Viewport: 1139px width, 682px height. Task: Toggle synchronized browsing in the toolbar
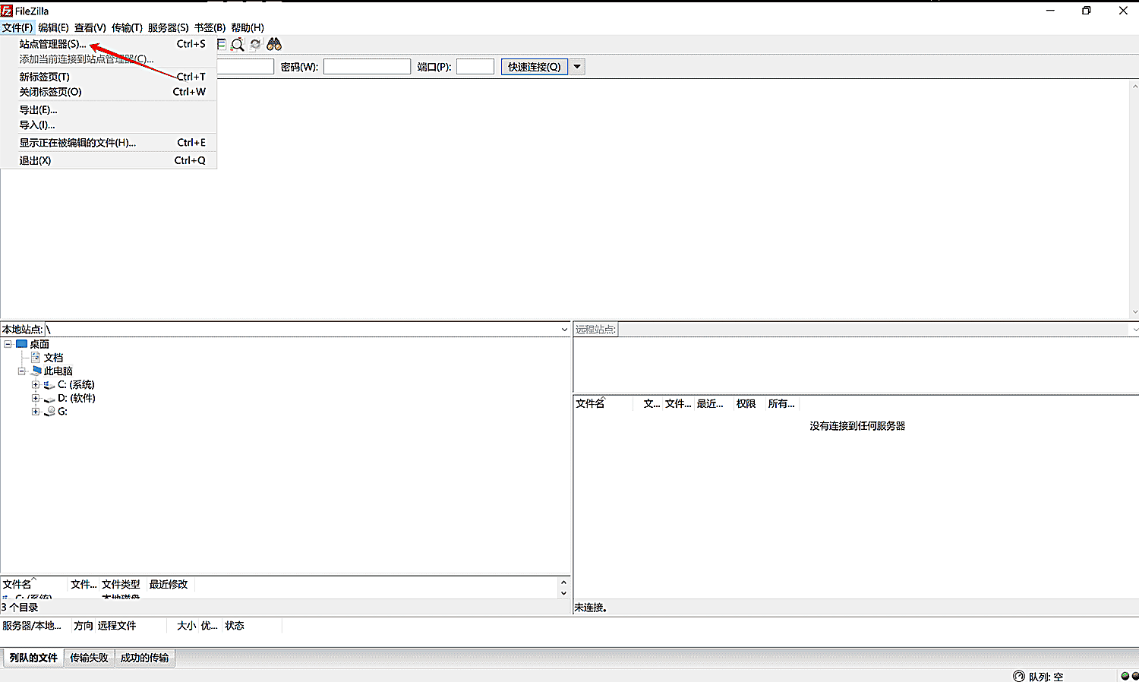click(256, 45)
